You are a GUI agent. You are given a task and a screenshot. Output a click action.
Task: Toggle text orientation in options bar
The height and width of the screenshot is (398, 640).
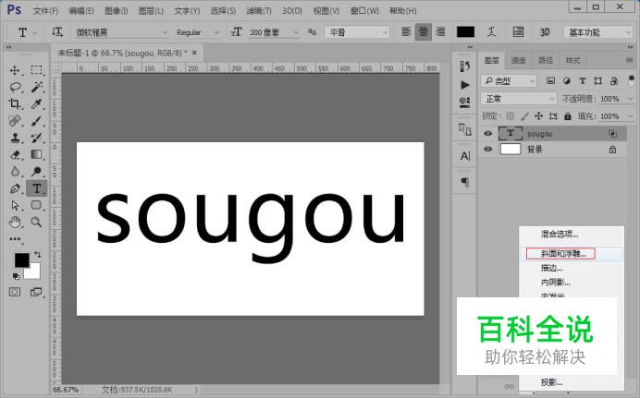pos(56,31)
